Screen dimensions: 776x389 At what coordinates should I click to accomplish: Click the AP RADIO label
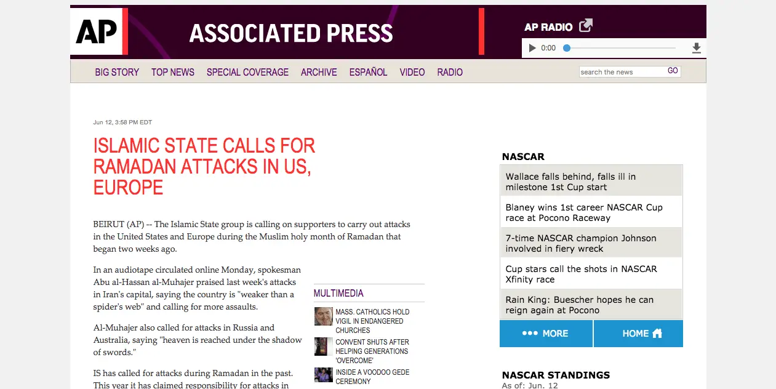[548, 27]
